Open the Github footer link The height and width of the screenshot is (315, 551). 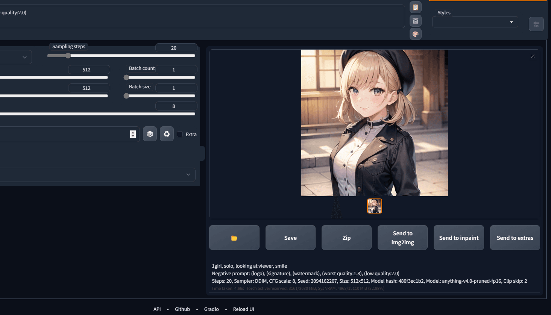(182, 309)
